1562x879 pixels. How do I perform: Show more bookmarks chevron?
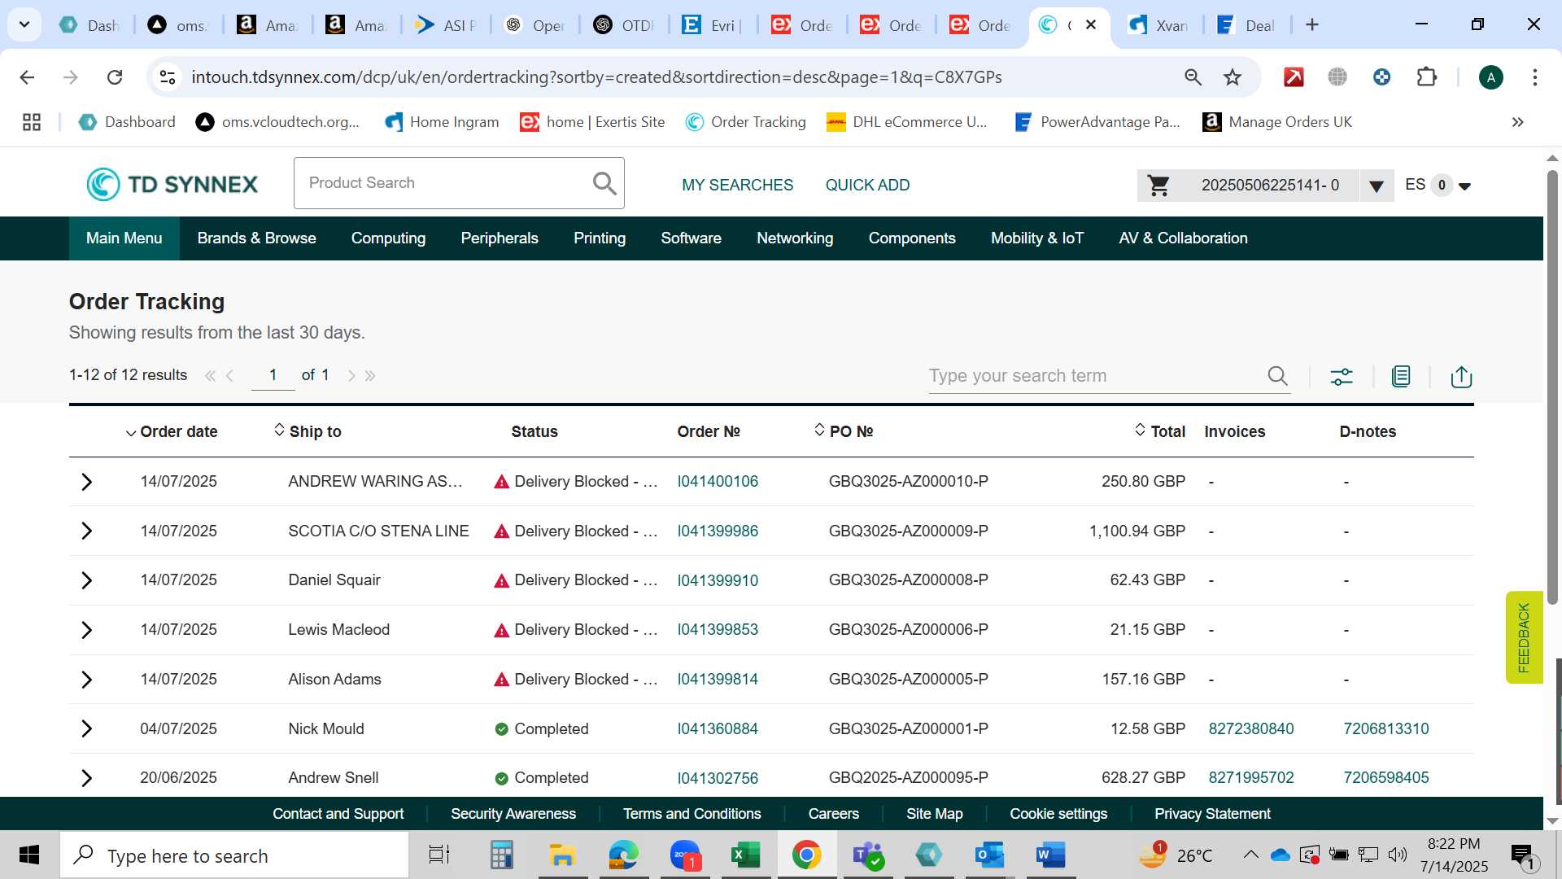pos(1517,122)
